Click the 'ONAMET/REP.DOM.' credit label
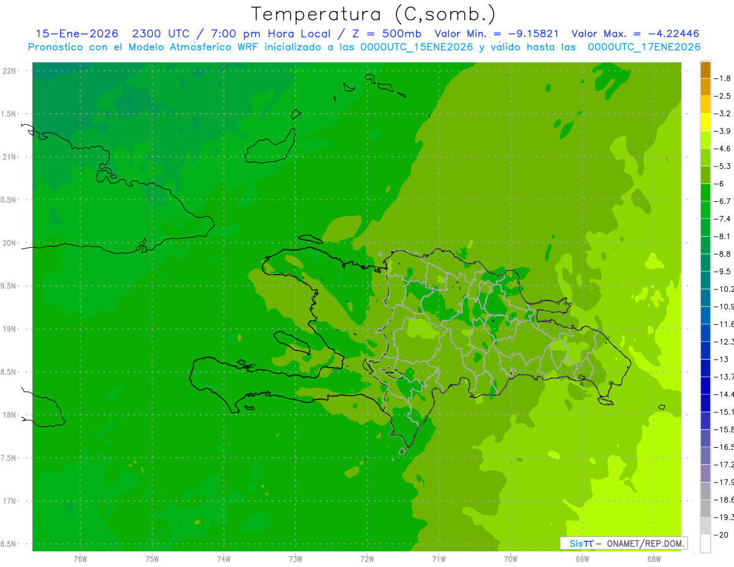Screen dimensions: 734x567 (x=646, y=543)
